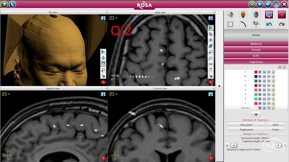Activate rotate tool in 3D view
This screenshot has height=162, width=289.
pyautogui.click(x=103, y=64)
